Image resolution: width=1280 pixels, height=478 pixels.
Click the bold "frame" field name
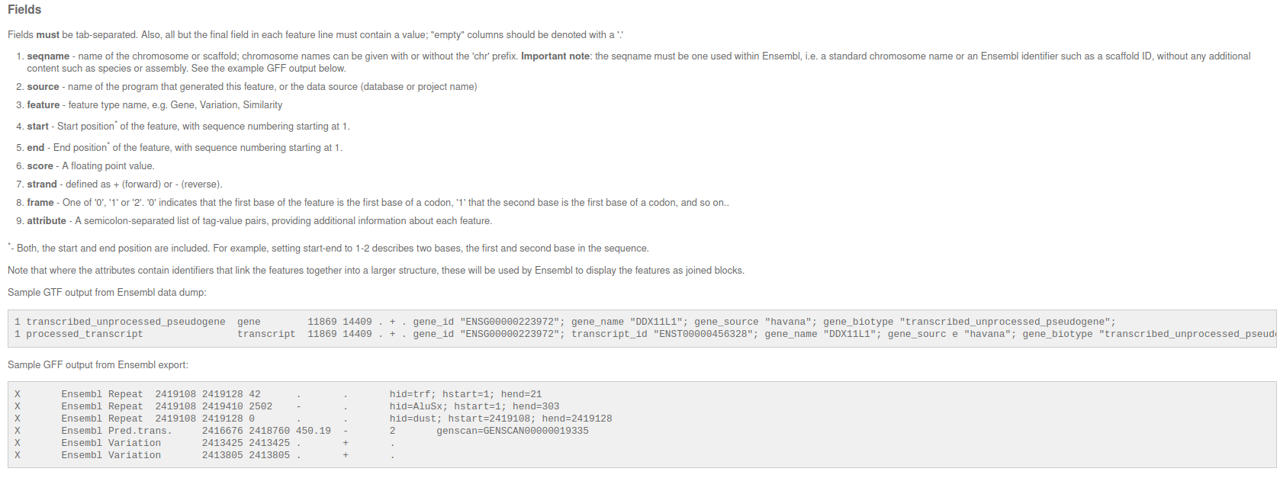(40, 203)
